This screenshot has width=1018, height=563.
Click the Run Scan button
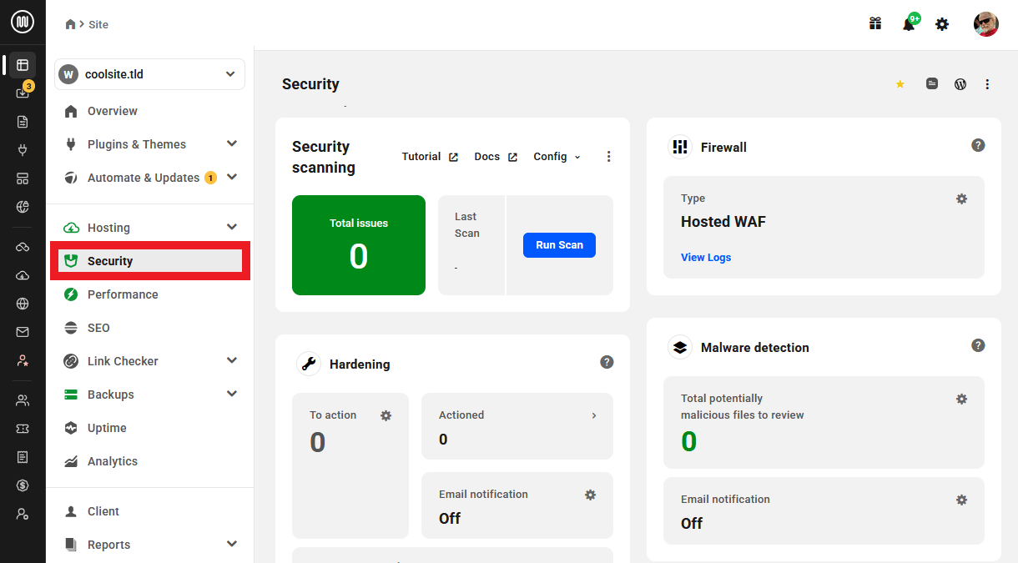point(559,245)
